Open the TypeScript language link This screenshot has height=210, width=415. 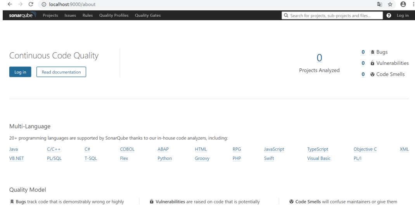point(318,149)
